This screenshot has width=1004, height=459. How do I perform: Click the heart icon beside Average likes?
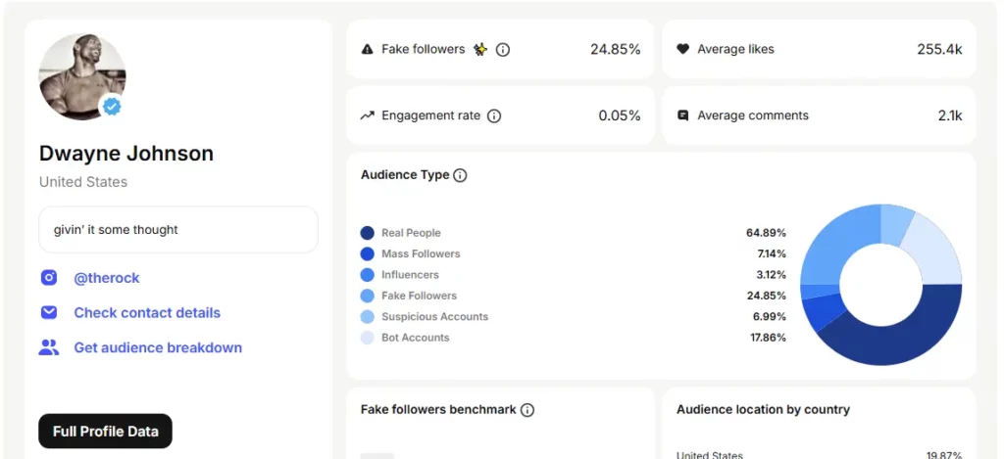[683, 49]
